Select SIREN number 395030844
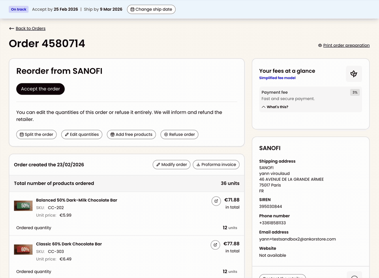The width and height of the screenshot is (379, 278). 270,207
